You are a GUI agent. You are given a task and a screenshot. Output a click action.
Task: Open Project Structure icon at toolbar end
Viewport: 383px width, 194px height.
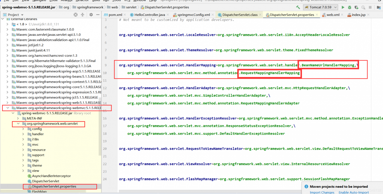[x=379, y=7]
